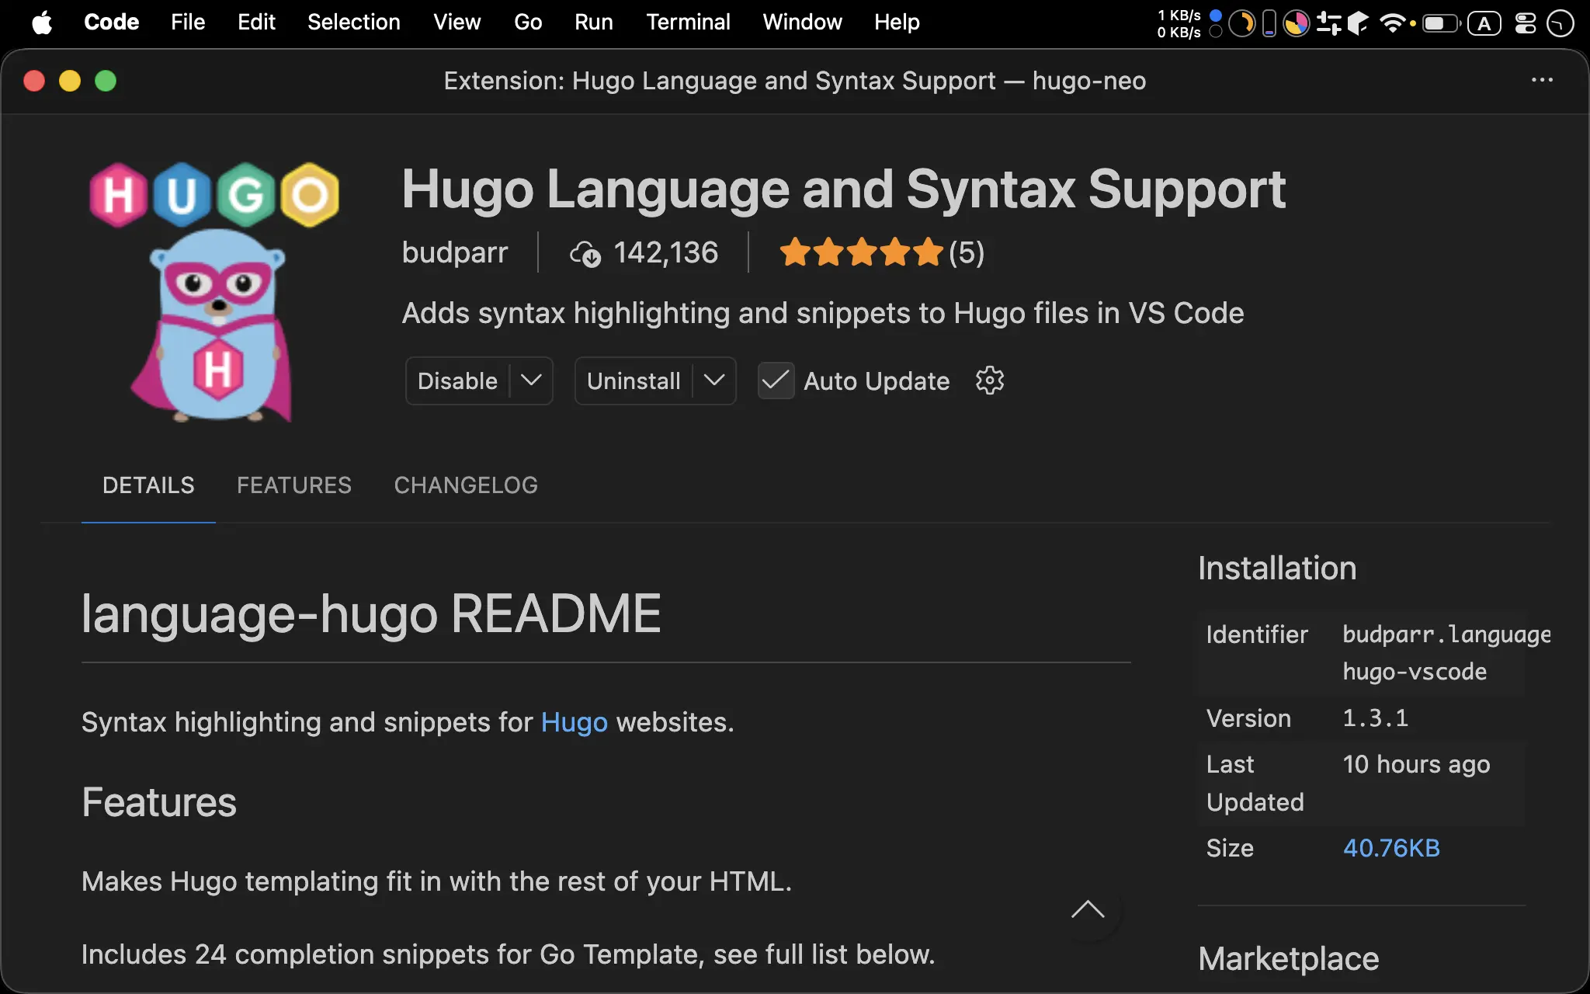The height and width of the screenshot is (994, 1590).
Task: Open macOS Control Center
Action: pos(1526,23)
